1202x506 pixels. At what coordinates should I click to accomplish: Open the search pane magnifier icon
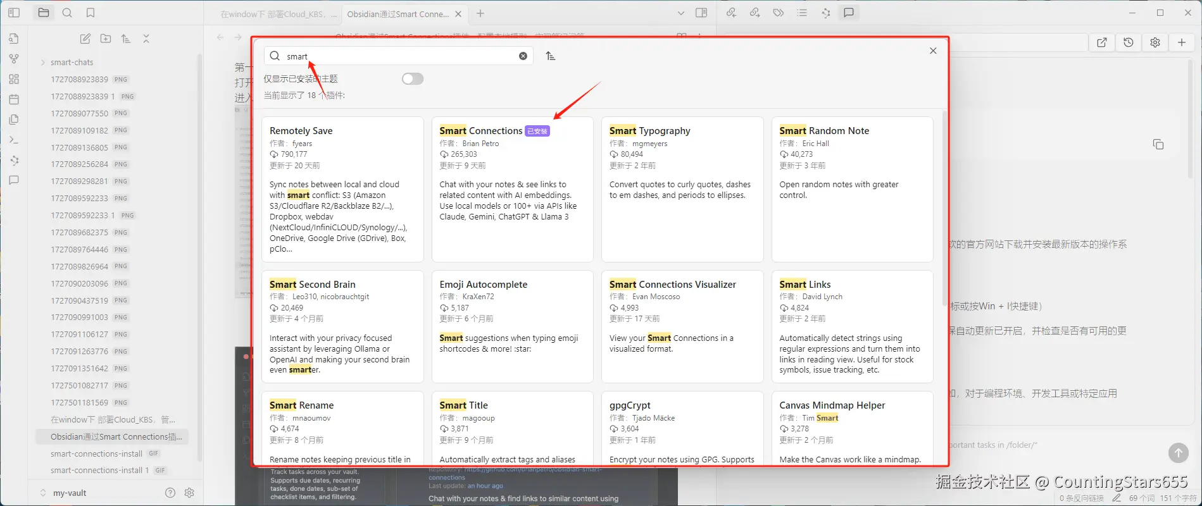[67, 13]
